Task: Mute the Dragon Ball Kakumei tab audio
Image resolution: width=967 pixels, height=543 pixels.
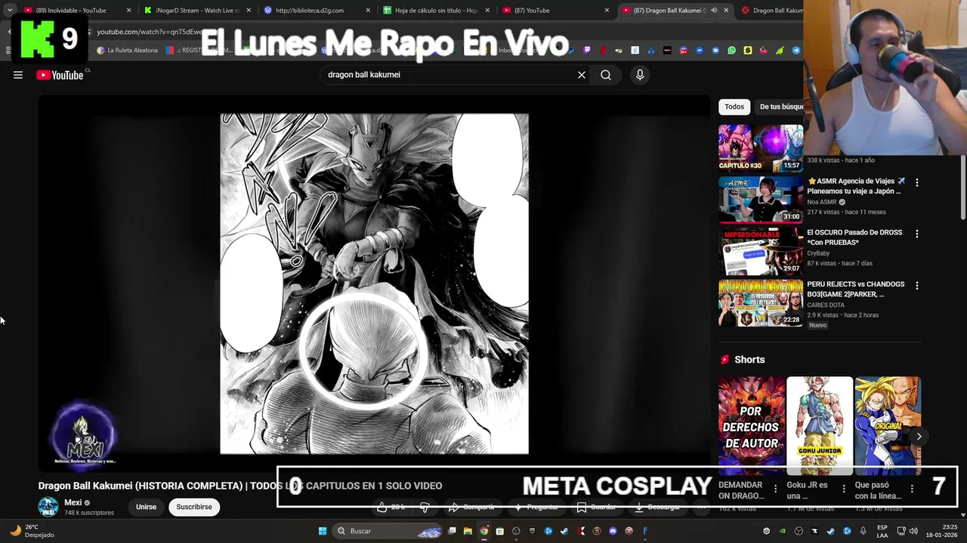Action: [x=714, y=11]
